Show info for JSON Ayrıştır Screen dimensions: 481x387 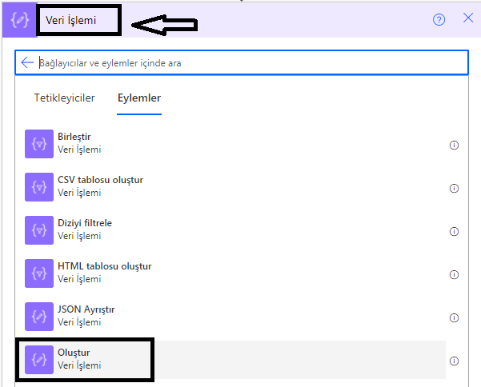pyautogui.click(x=454, y=317)
